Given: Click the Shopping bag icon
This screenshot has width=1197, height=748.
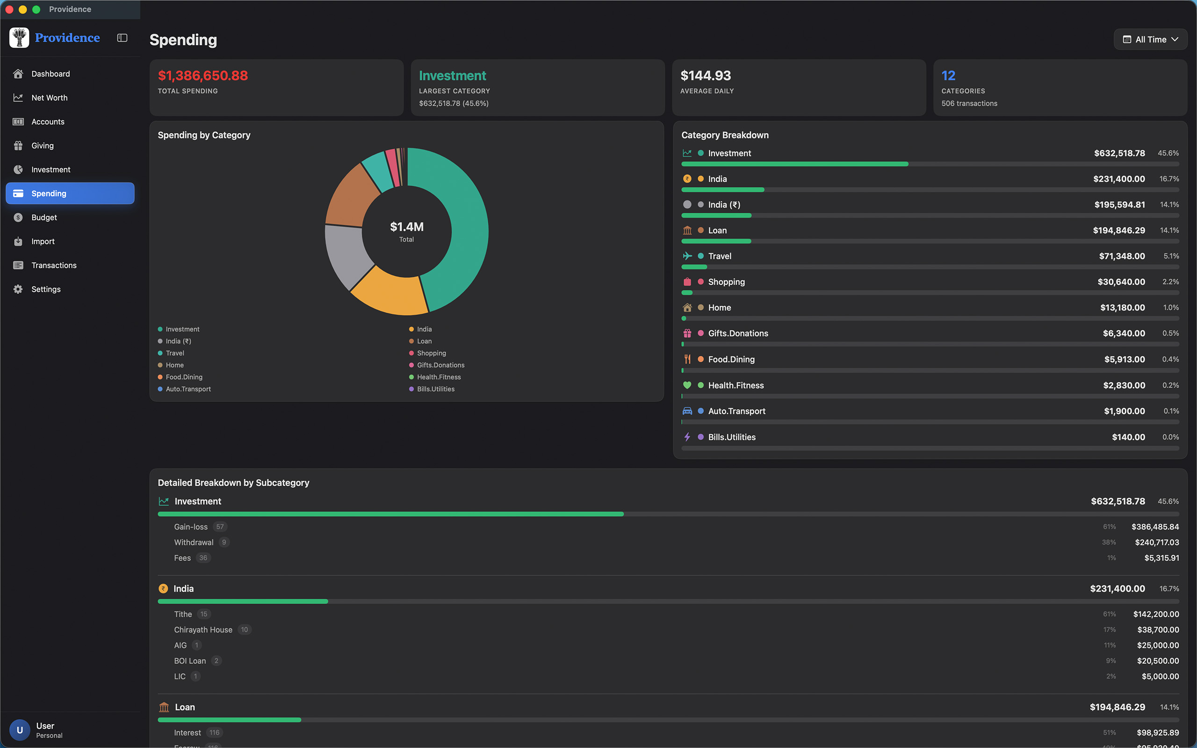Looking at the screenshot, I should 687,282.
